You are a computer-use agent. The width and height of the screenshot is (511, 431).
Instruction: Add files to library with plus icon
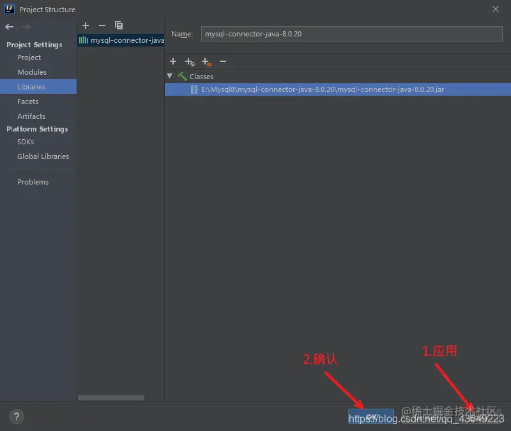[x=173, y=61]
